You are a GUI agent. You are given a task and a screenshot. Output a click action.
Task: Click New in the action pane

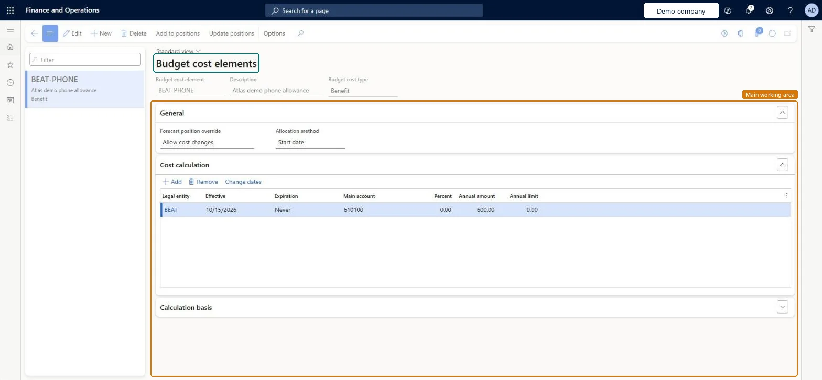pos(101,33)
